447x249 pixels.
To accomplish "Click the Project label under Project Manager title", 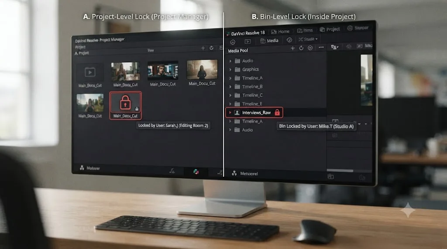I will coord(80,47).
